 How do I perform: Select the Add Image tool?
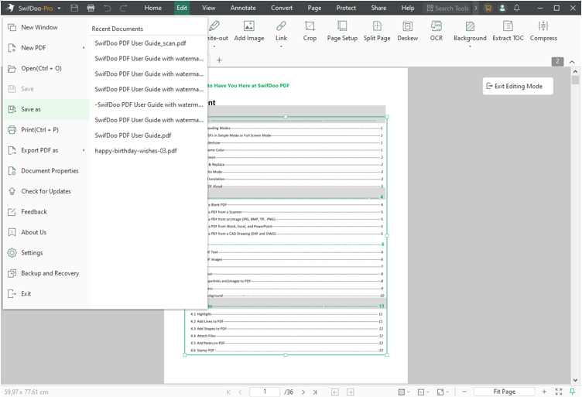click(249, 31)
